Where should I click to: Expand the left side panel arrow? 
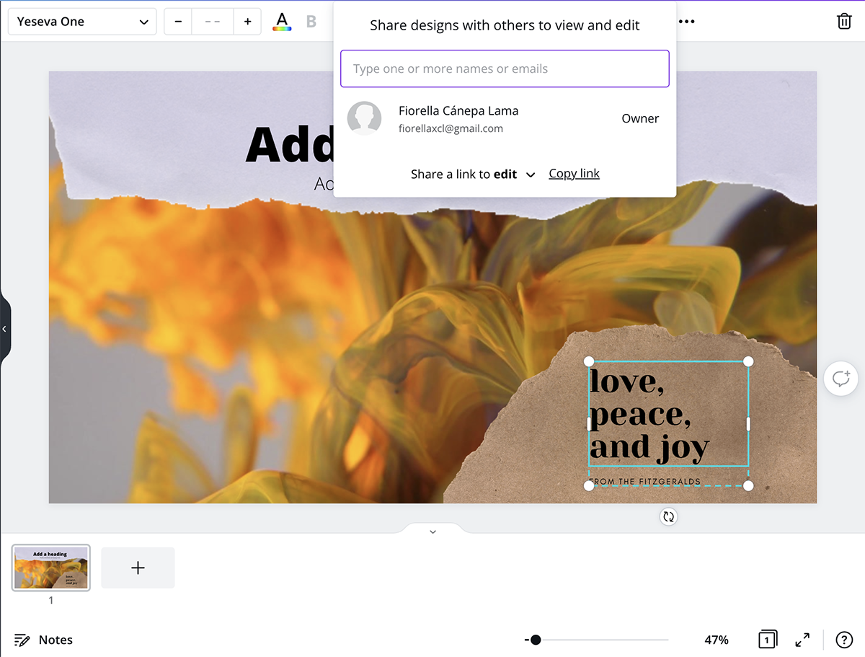pos(5,329)
